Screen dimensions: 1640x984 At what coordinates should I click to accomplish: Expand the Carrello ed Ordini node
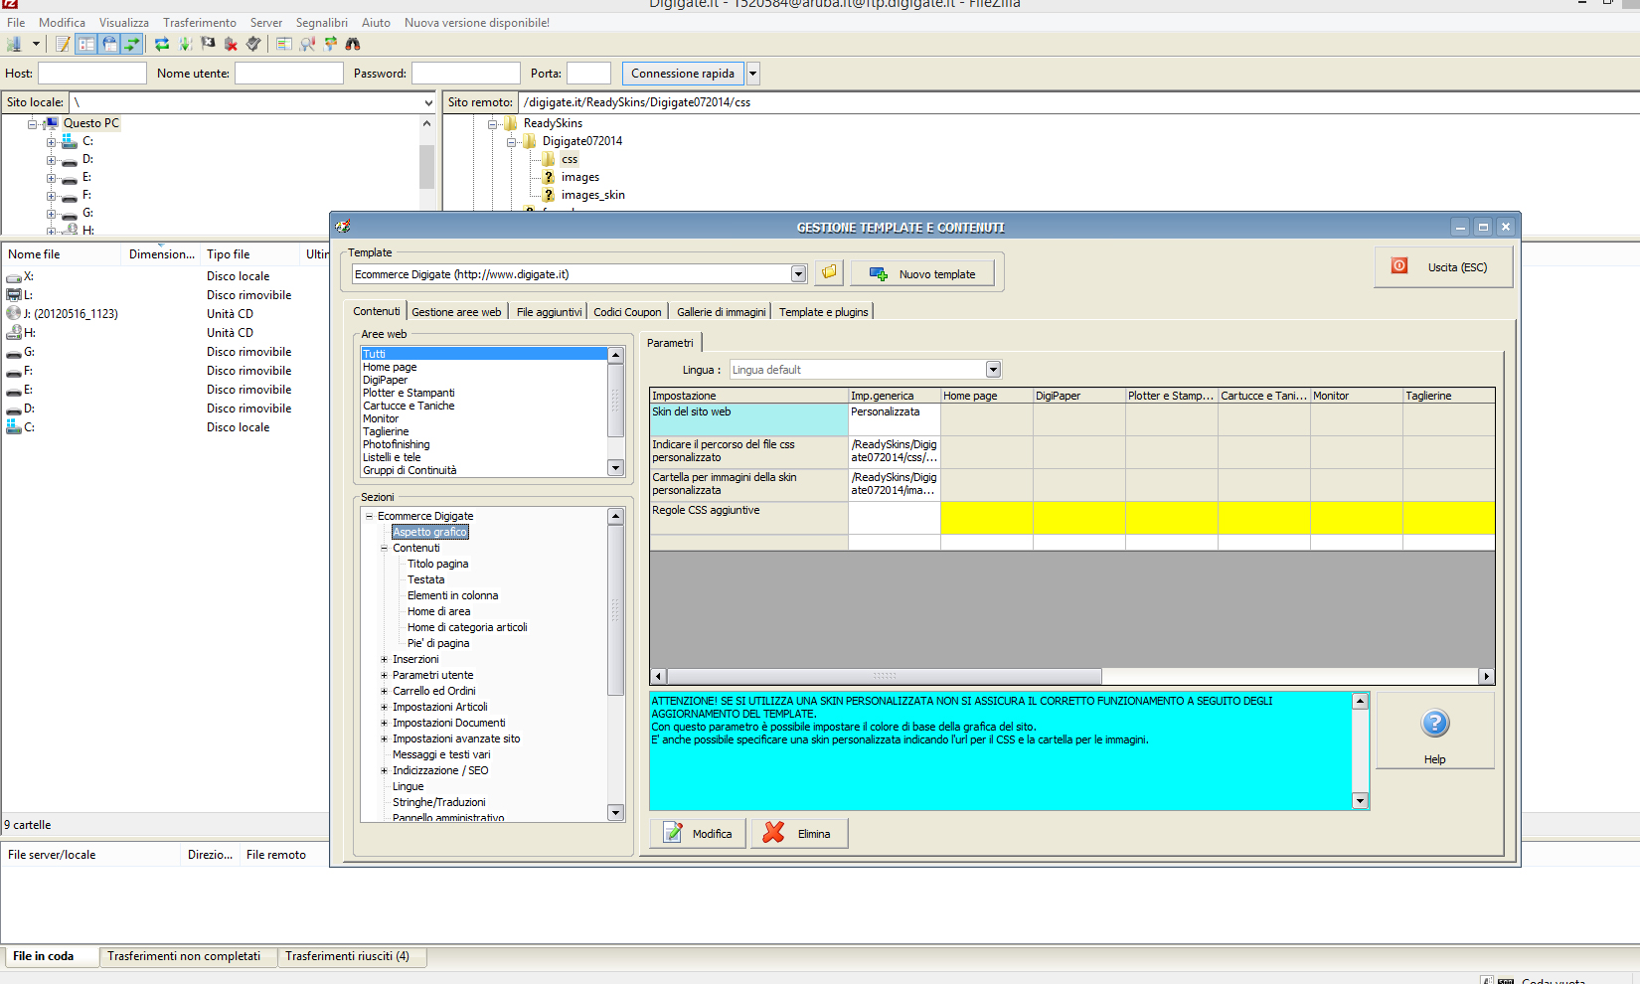385,691
